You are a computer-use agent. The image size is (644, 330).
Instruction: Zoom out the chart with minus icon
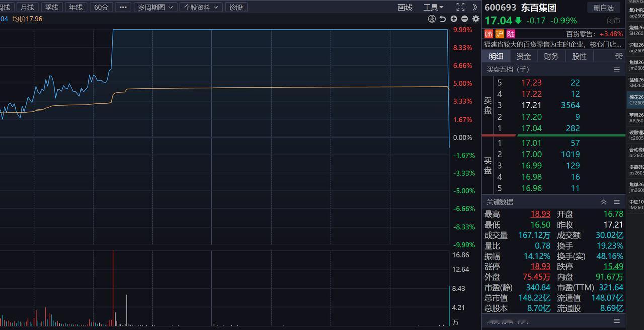click(464, 19)
